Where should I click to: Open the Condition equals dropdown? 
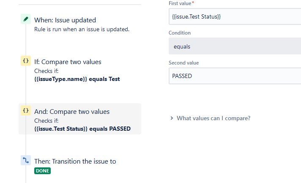[x=235, y=46]
